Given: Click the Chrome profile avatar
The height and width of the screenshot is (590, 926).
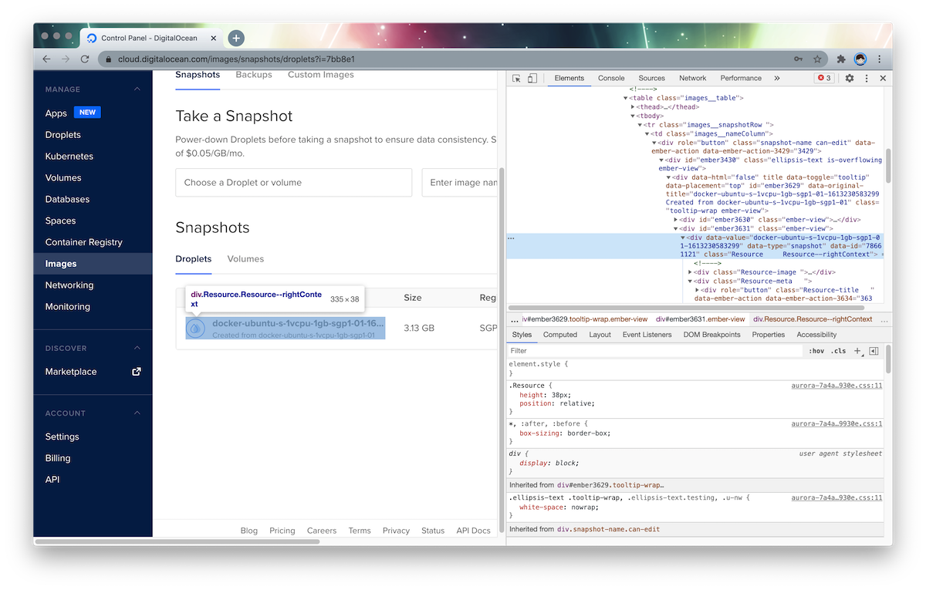Looking at the screenshot, I should coord(860,59).
